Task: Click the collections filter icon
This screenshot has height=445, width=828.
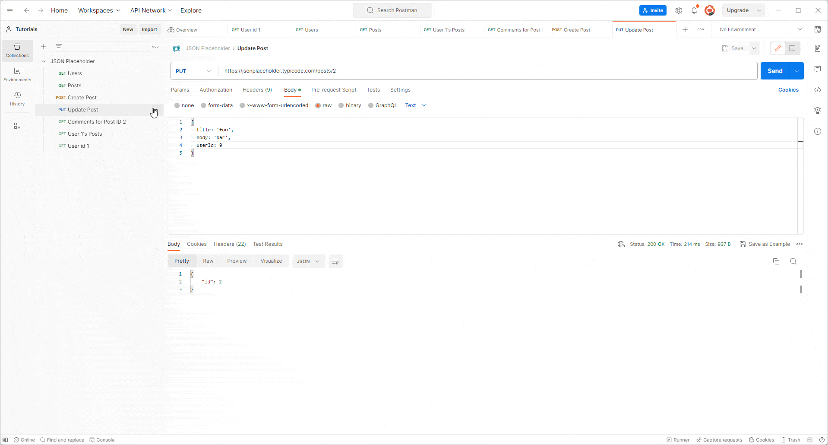Action: tap(59, 47)
